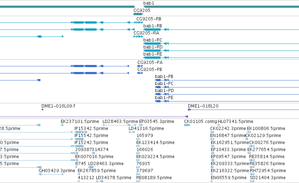Select the SD21404.3prime EST label

click(x=267, y=178)
